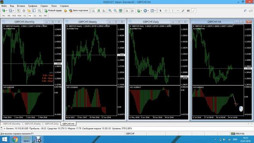Expand one-click trading arrow in Daily chart
This screenshot has width=254, height=143.
pyautogui.click(x=131, y=26)
